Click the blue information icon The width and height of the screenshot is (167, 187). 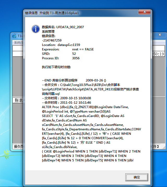(36, 29)
